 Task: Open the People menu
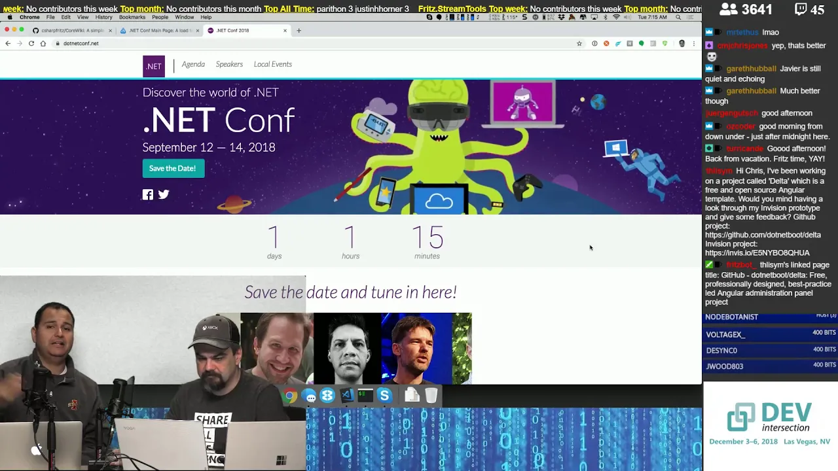[160, 17]
